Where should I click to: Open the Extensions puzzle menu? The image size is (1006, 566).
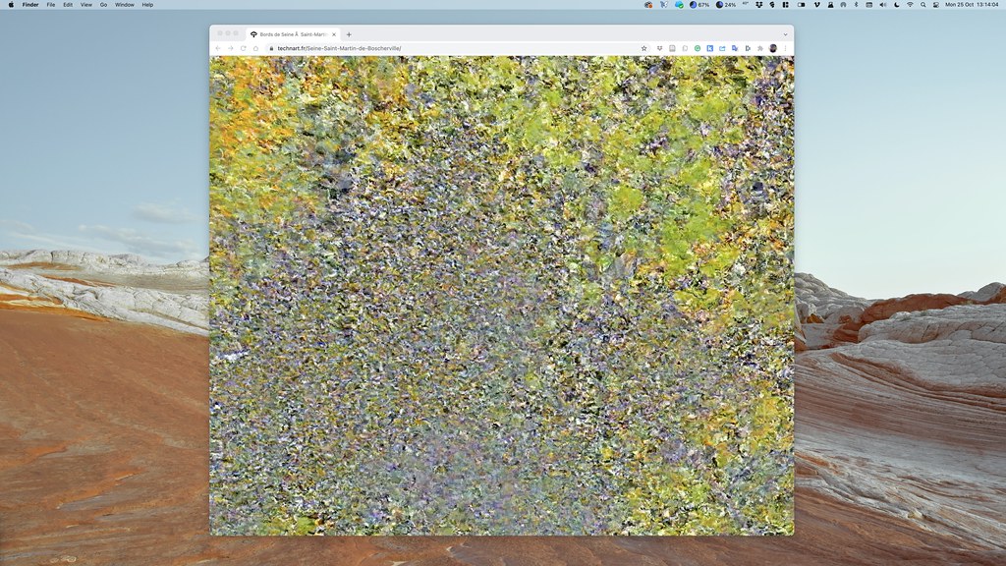[760, 48]
